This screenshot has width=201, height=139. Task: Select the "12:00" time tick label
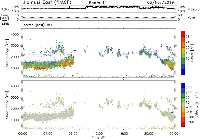pos(98,134)
